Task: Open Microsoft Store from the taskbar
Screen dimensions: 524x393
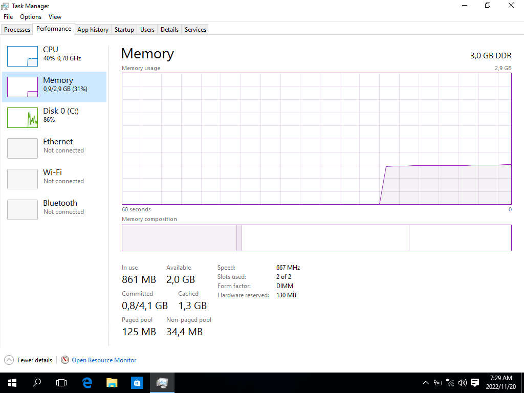Action: [137, 382]
